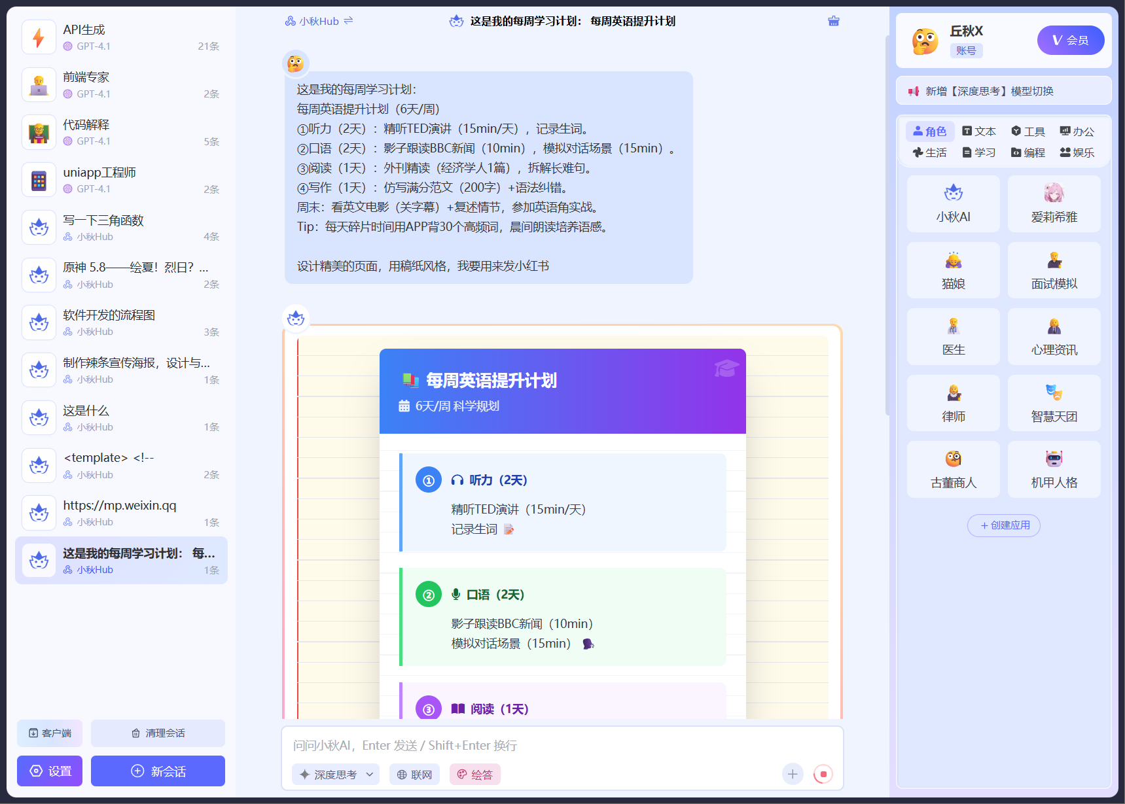Click the 问问小秋AI message input field
Viewport: 1125px width, 804px height.
coord(562,745)
